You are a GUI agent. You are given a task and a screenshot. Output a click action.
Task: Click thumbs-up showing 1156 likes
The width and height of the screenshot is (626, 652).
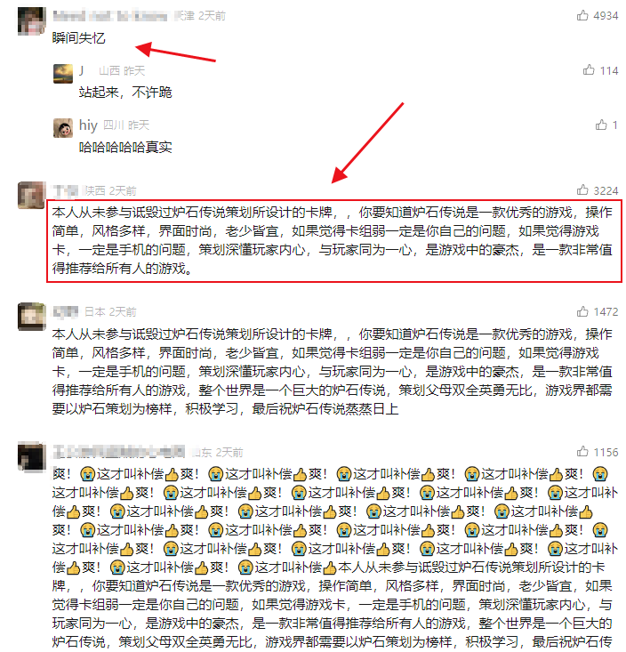pos(582,452)
